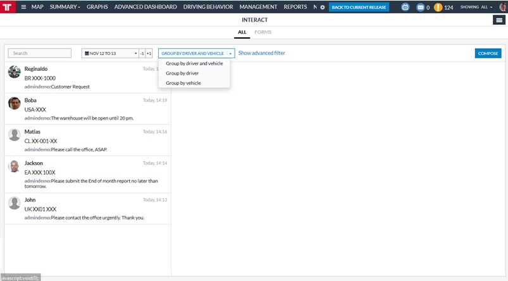
Task: Click Matias's placeholder avatar
Action: tap(15, 135)
